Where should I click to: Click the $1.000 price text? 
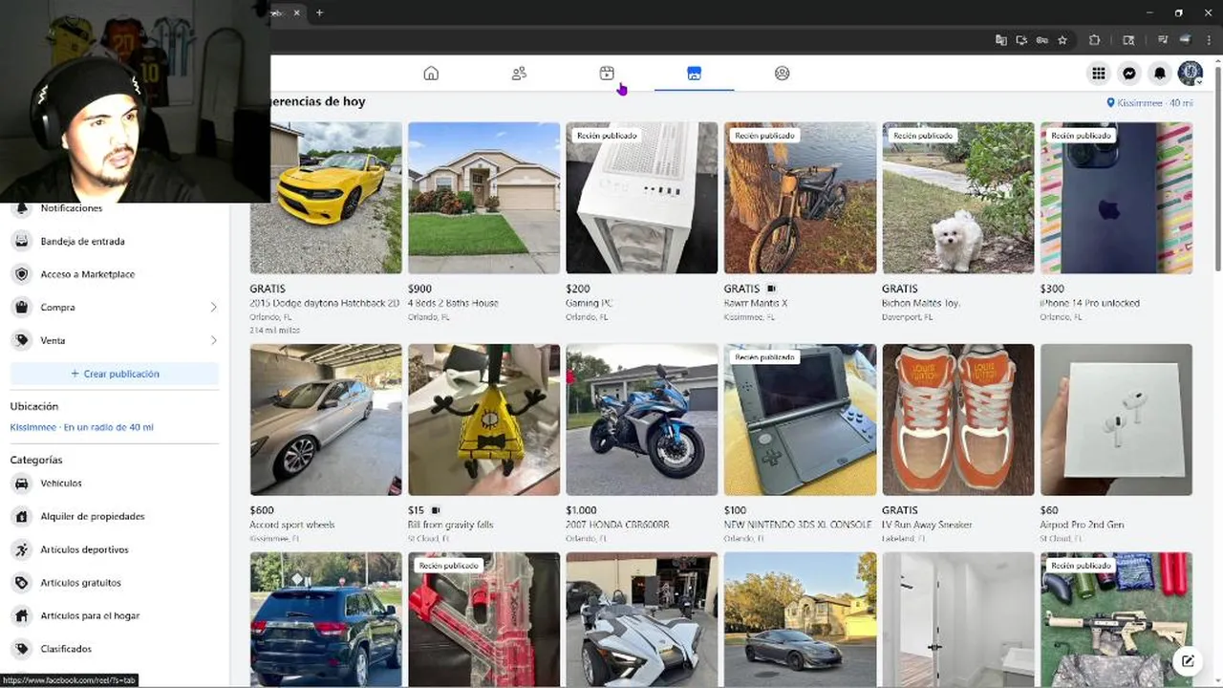(x=581, y=510)
